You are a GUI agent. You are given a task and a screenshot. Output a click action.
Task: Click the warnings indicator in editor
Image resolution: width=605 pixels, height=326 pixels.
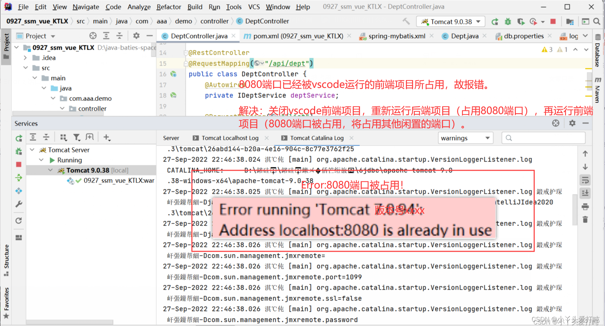pos(547,50)
